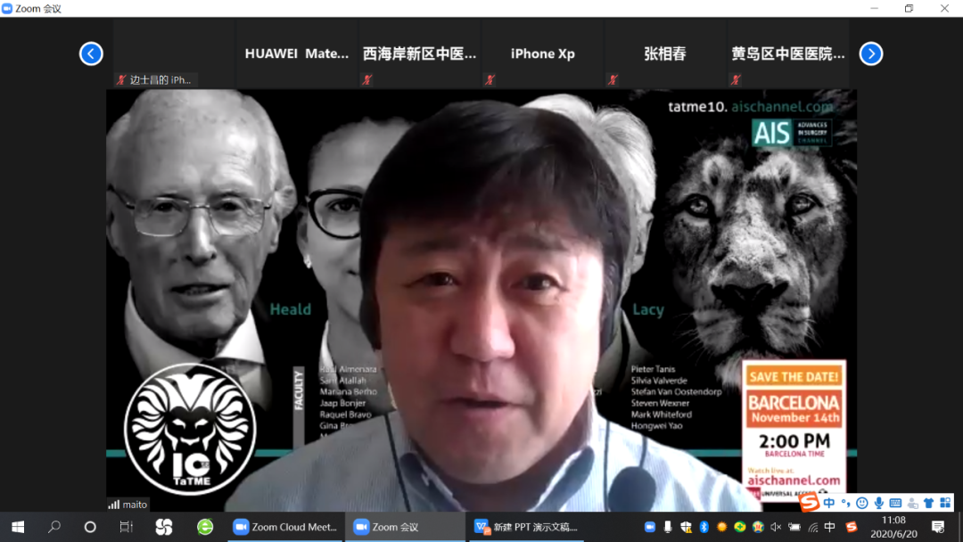Click the battery tray icon
963x542 pixels.
[794, 527]
